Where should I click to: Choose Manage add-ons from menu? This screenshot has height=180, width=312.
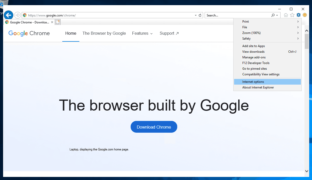tap(254, 57)
